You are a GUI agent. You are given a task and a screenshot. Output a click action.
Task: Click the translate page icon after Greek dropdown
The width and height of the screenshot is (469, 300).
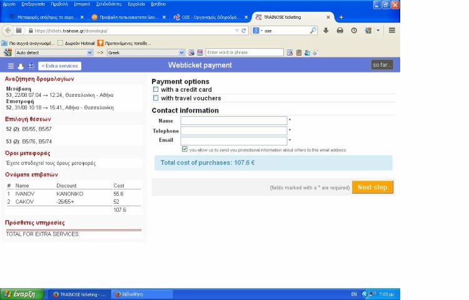pyautogui.click(x=191, y=52)
